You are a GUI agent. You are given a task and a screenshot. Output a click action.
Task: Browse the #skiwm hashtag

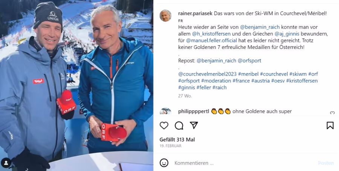(298, 74)
